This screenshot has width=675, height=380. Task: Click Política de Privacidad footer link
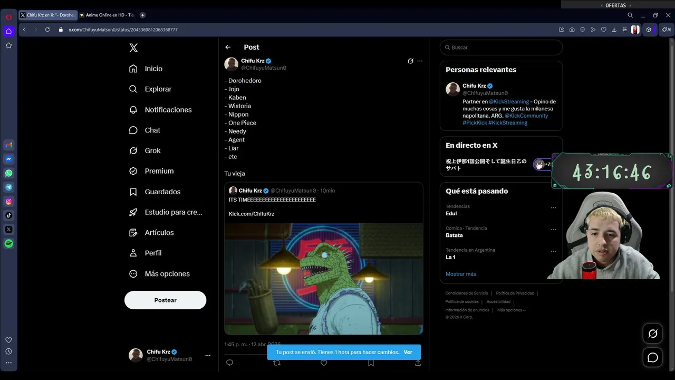click(x=515, y=293)
